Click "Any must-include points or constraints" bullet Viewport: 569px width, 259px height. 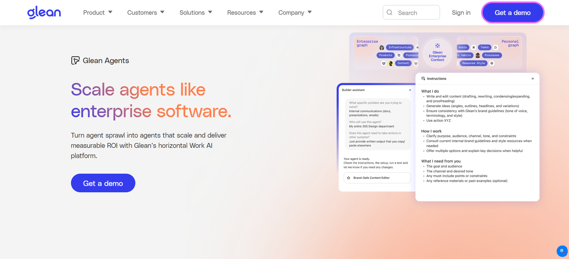(457, 176)
